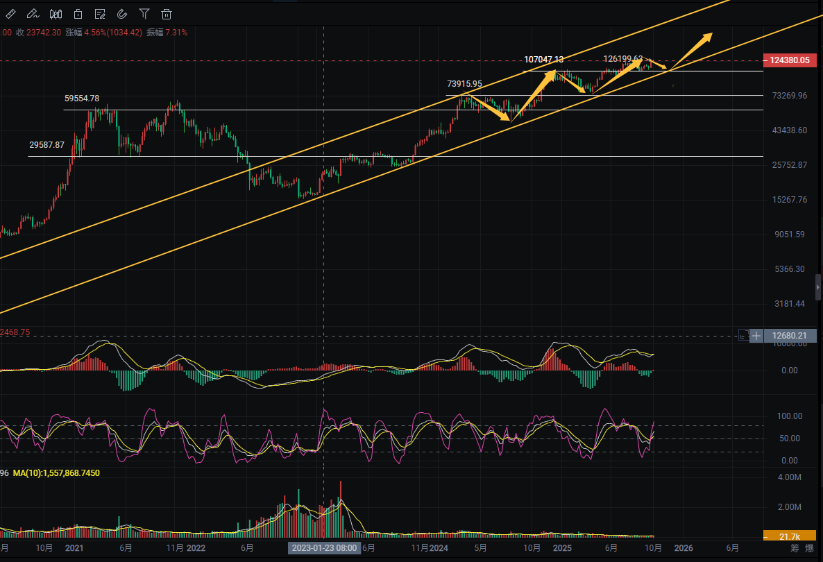The height and width of the screenshot is (562, 823).
Task: Click the 2023-01-23 08:00 date marker
Action: click(324, 548)
